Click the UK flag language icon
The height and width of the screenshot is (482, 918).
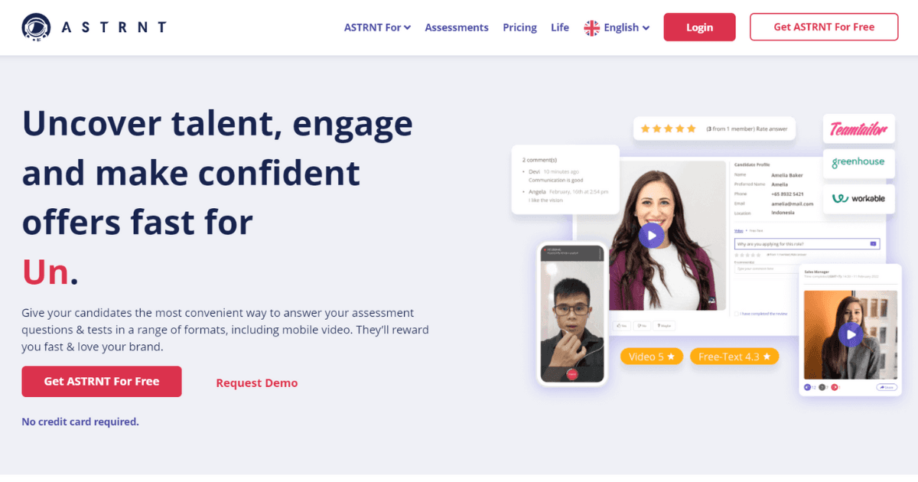tap(591, 28)
